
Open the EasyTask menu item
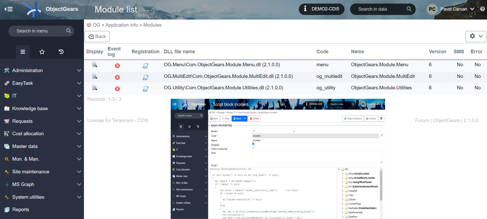(23, 83)
